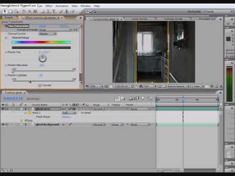Hide the ghost background layer
The image size is (235, 176).
coord(3,124)
